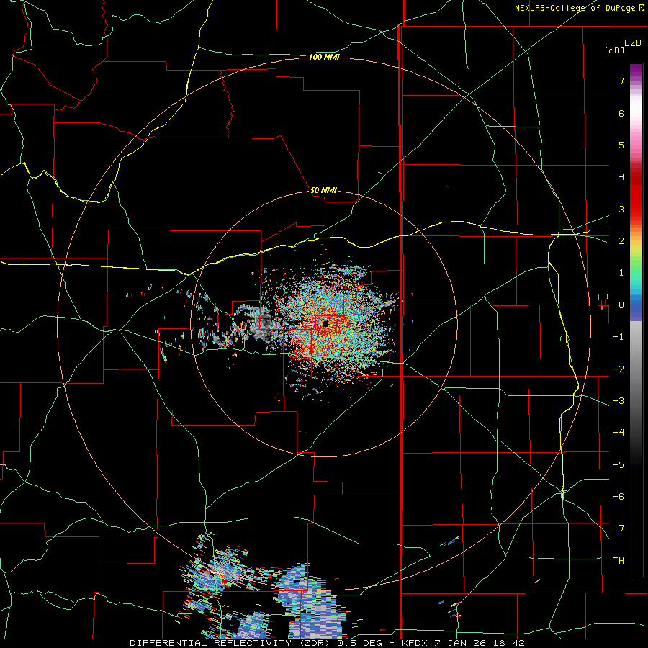Click the [dB] unit label
The width and height of the screenshot is (648, 648).
614,50
